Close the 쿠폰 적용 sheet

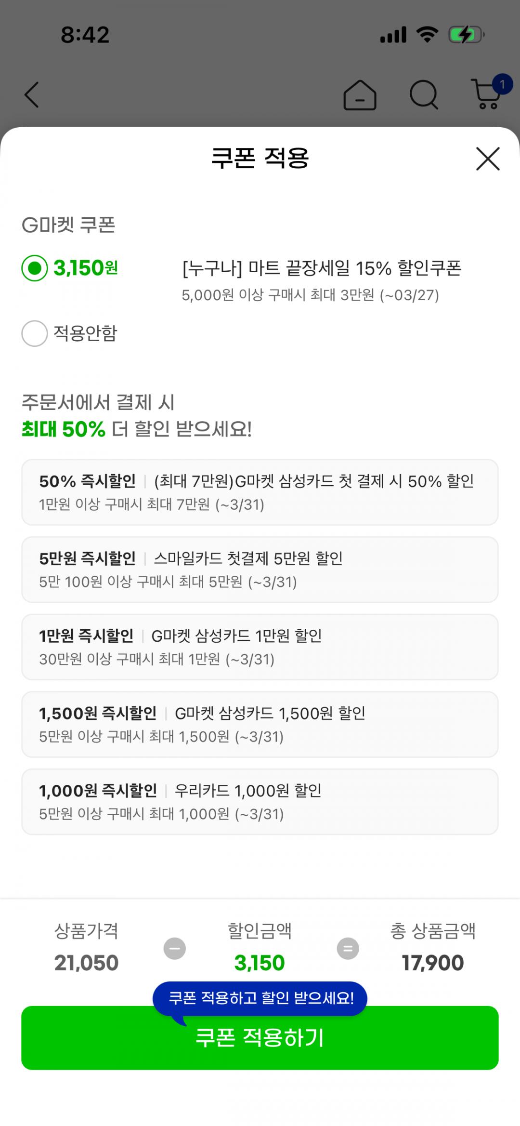coord(488,159)
